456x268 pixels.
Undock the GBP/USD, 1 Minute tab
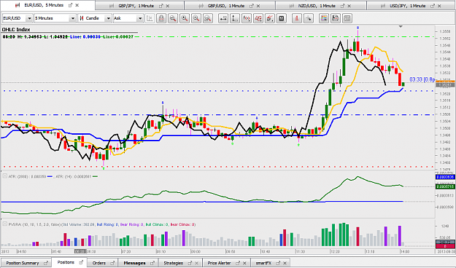click(252, 6)
